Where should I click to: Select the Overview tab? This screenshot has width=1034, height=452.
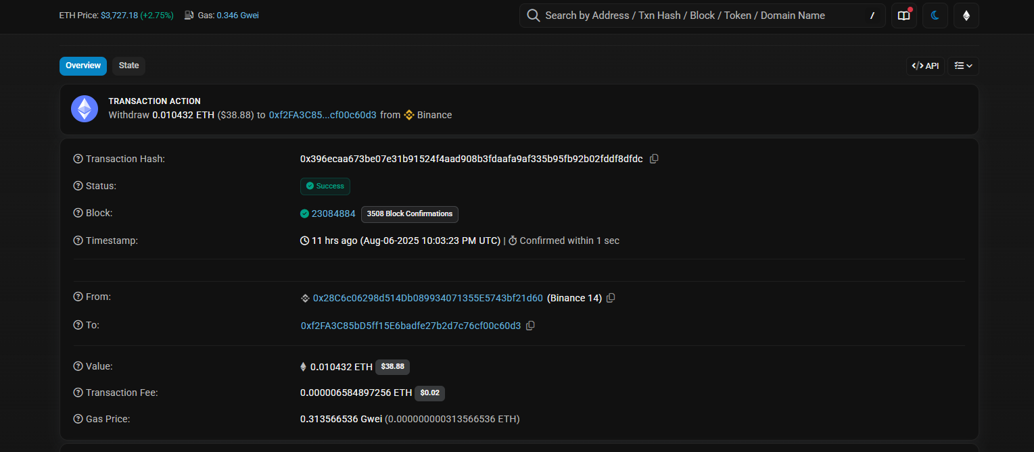(x=83, y=66)
